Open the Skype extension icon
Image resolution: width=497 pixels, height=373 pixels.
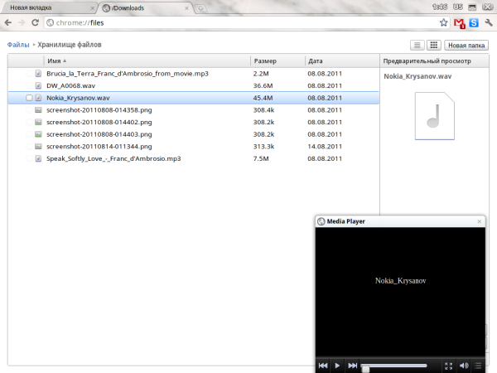(x=474, y=23)
